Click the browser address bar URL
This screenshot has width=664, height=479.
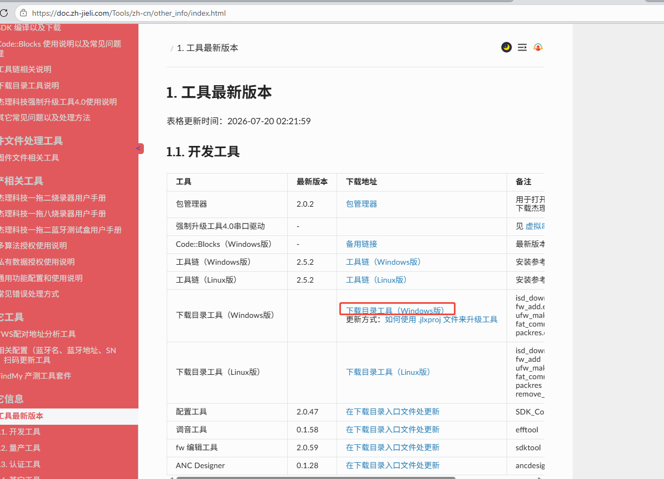(x=129, y=13)
